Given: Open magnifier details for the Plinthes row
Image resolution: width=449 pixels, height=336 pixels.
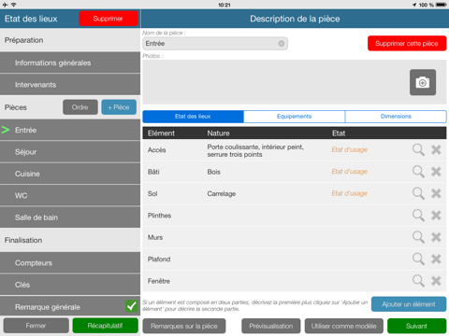Looking at the screenshot, I should click(418, 216).
